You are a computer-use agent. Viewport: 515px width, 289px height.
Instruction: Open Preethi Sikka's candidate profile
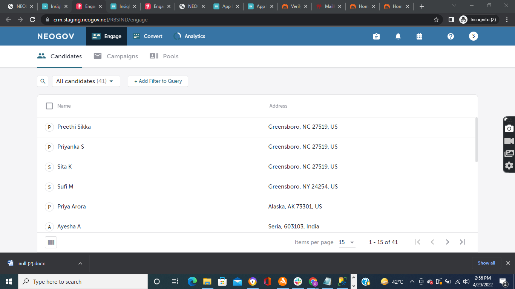click(74, 127)
